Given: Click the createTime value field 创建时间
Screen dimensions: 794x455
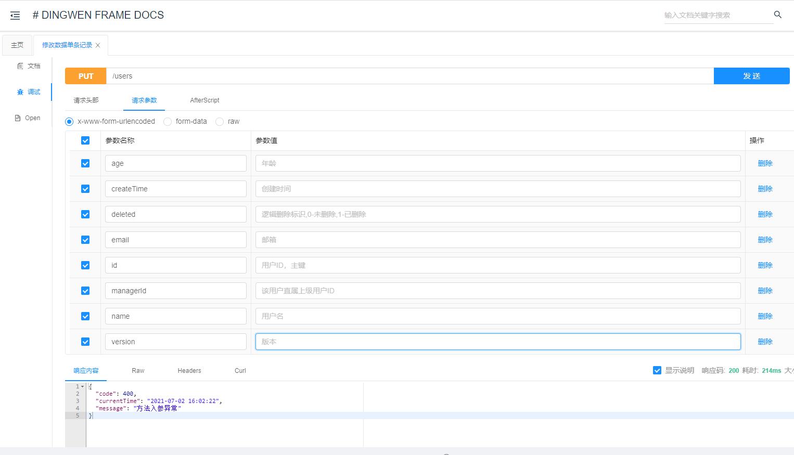Looking at the screenshot, I should (498, 189).
